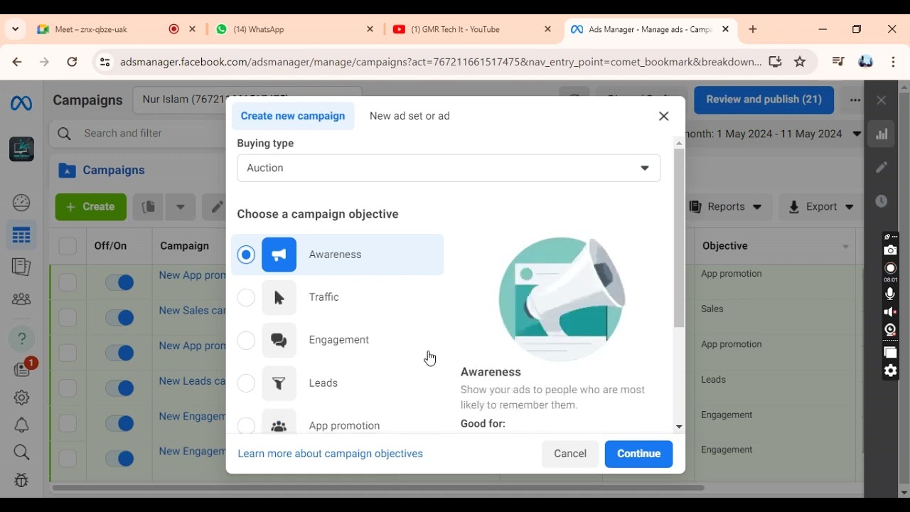This screenshot has height=512, width=910.
Task: Open the edit pencil icon on right rail
Action: (x=882, y=167)
